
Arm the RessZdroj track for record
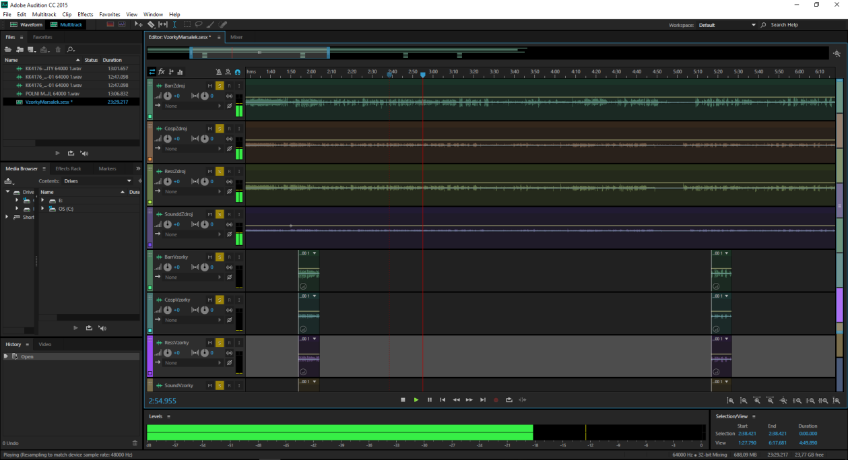coord(229,171)
